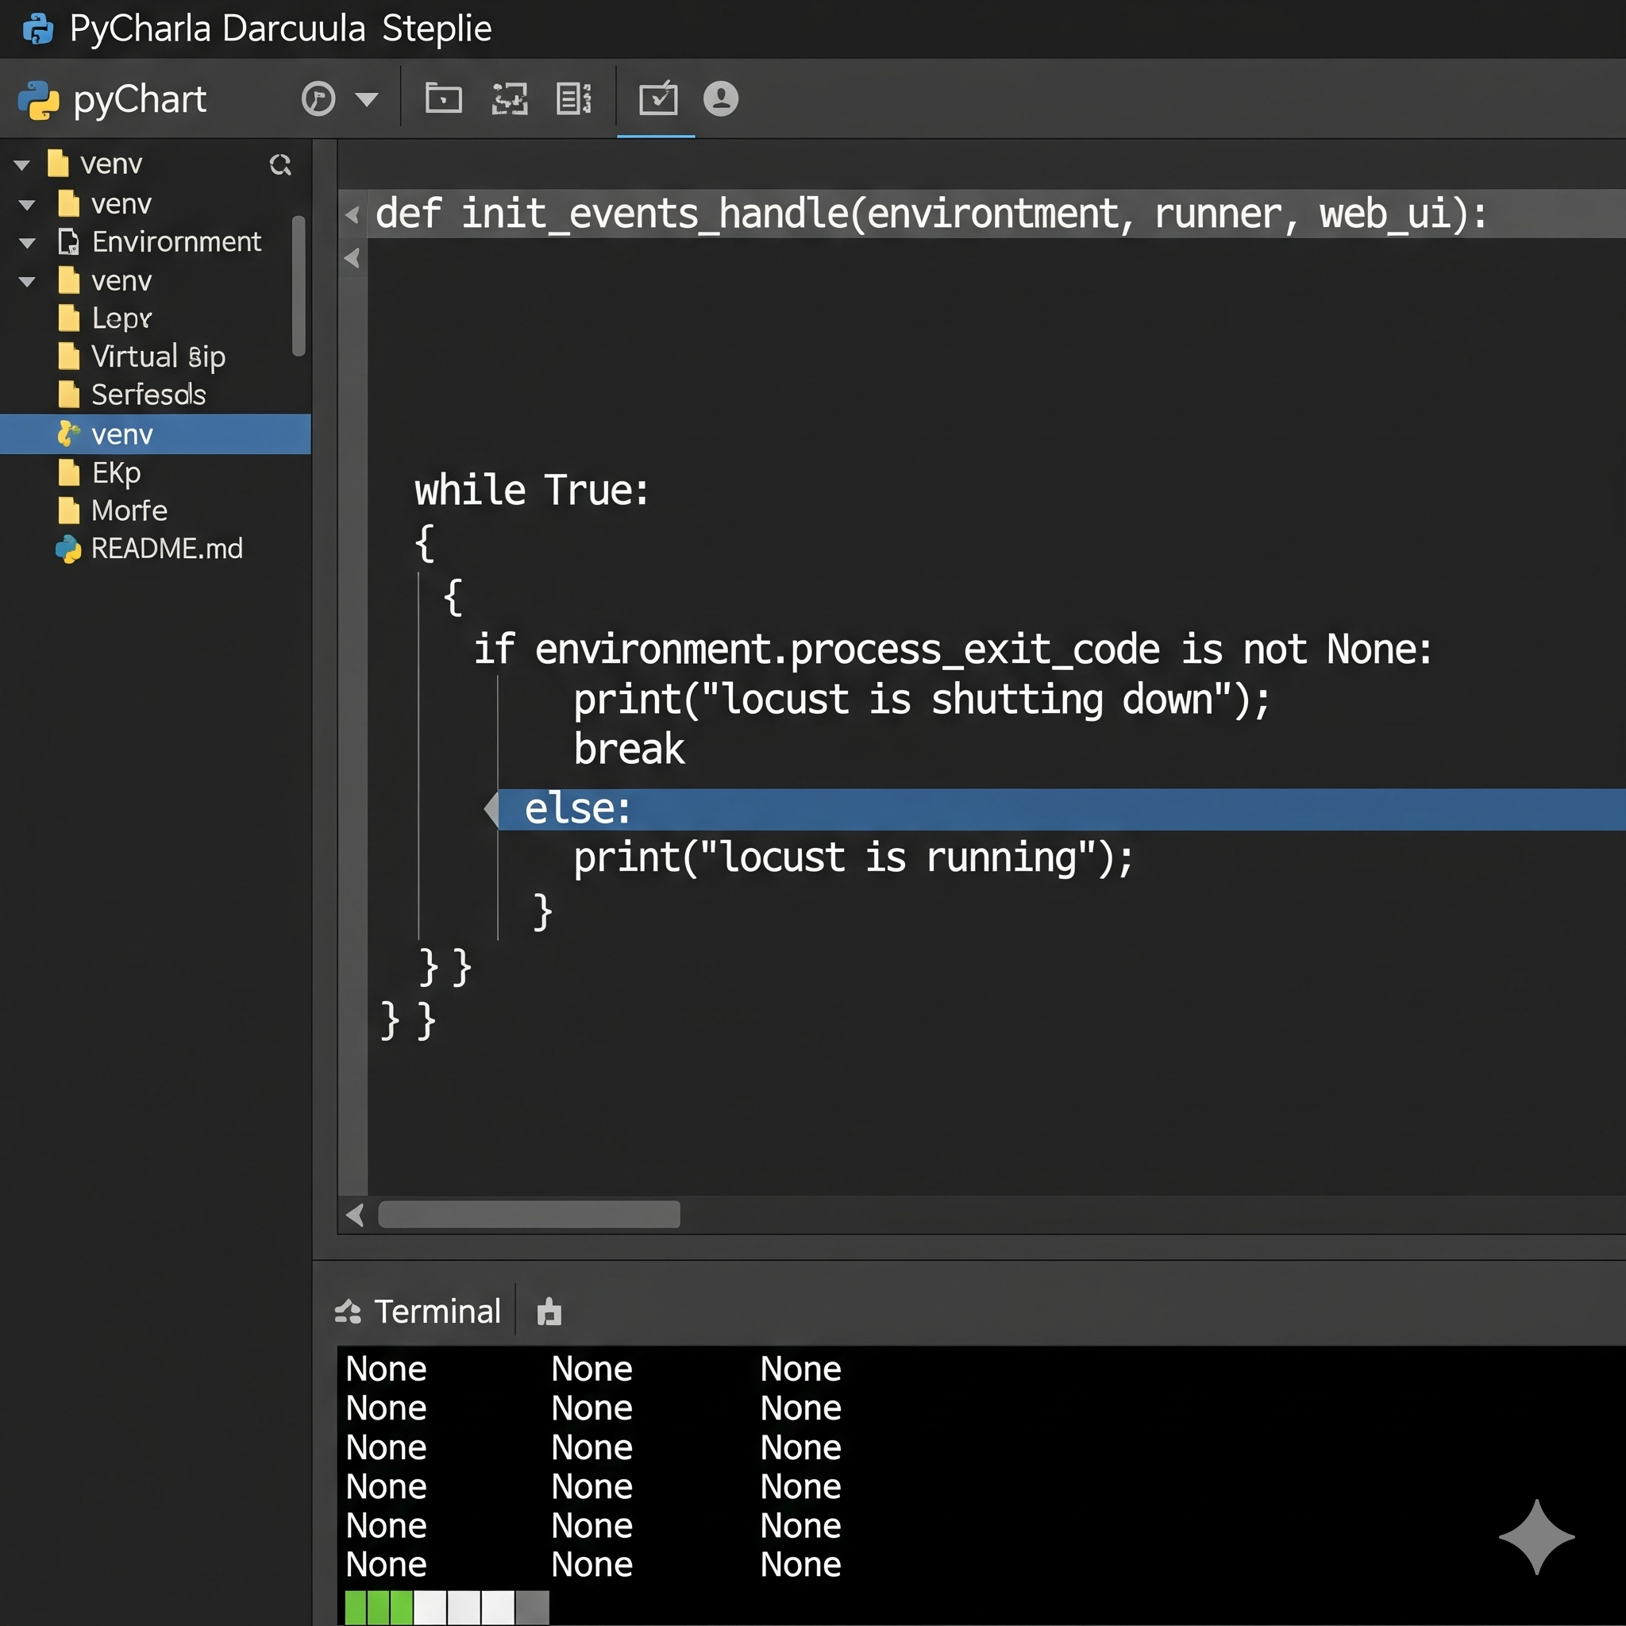Viewport: 1626px width, 1626px height.
Task: Open the README.md file
Action: coord(166,549)
